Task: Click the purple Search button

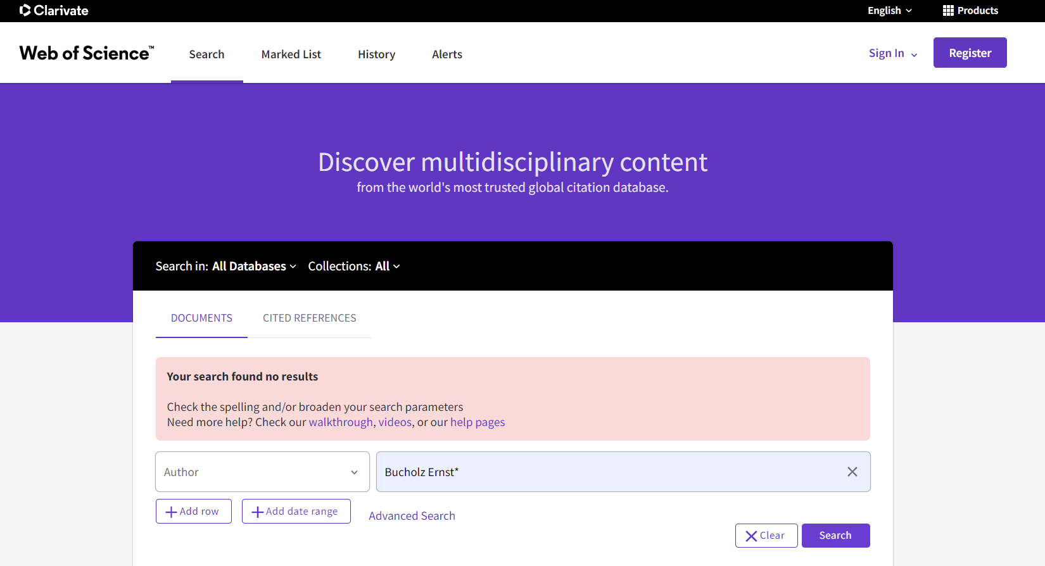Action: (x=835, y=536)
